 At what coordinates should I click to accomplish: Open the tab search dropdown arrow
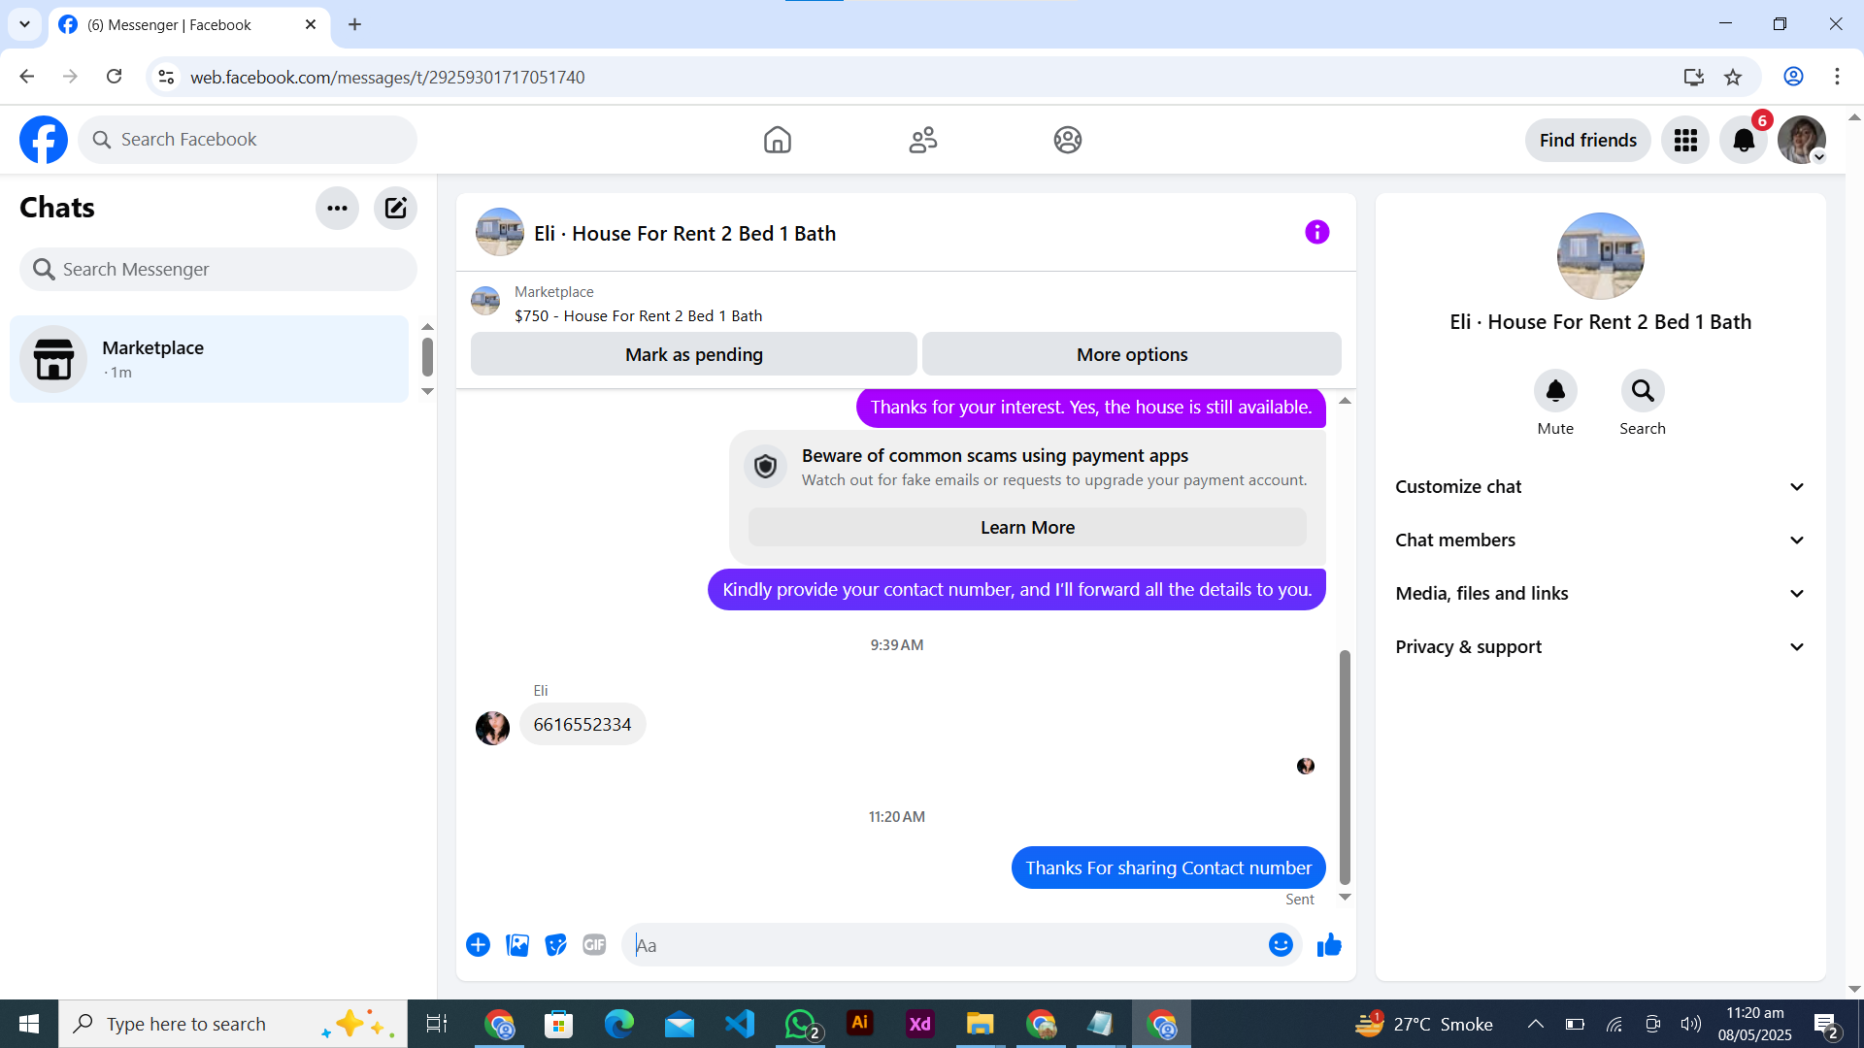click(24, 24)
